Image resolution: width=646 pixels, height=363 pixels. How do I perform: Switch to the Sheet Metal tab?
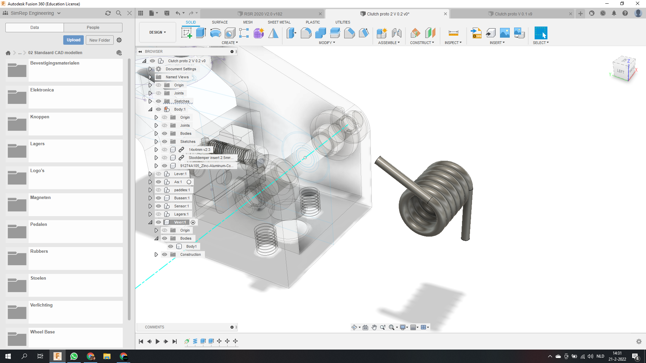(279, 22)
